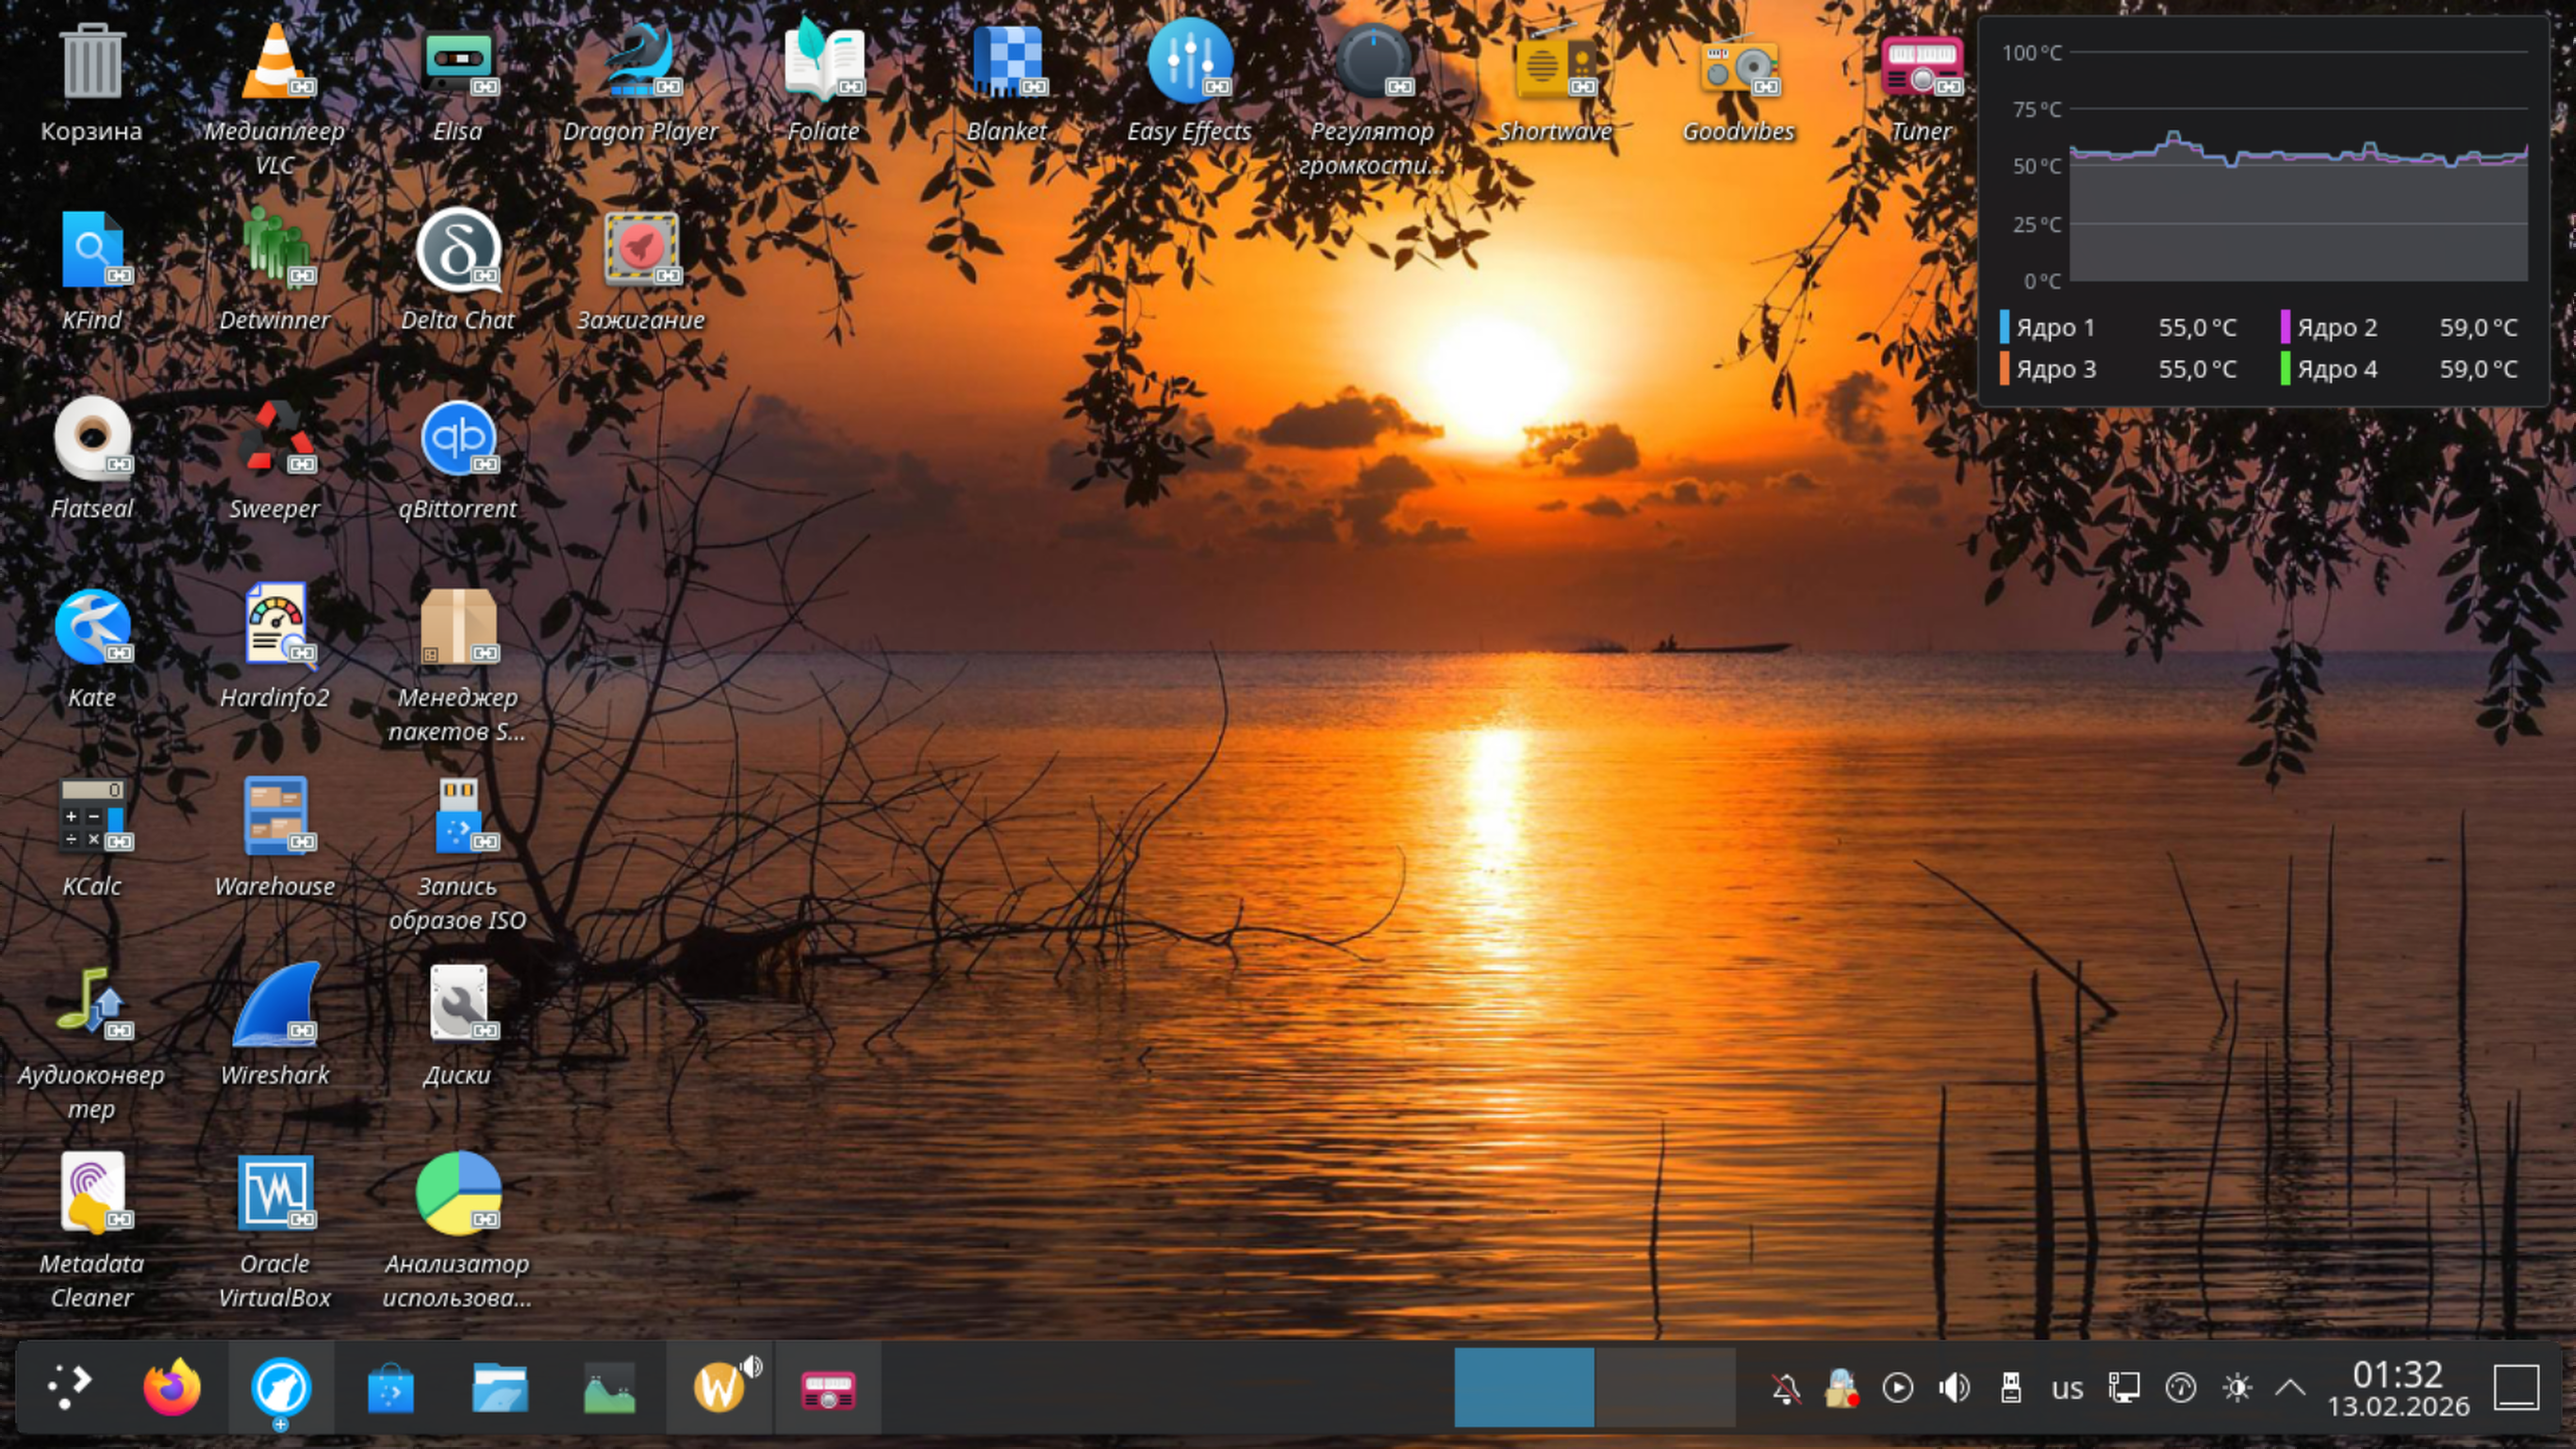
Task: Open the volume control popup in tray
Action: 1953,1388
